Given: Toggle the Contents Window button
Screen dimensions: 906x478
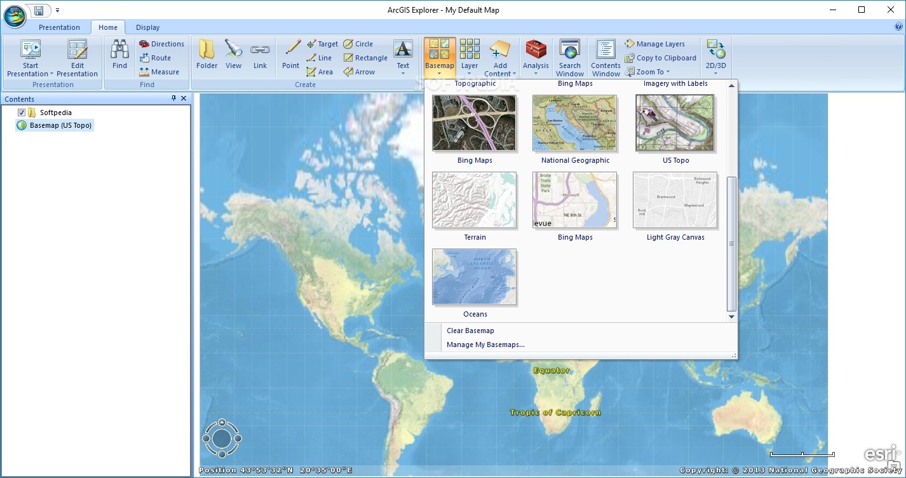Looking at the screenshot, I should tap(605, 58).
